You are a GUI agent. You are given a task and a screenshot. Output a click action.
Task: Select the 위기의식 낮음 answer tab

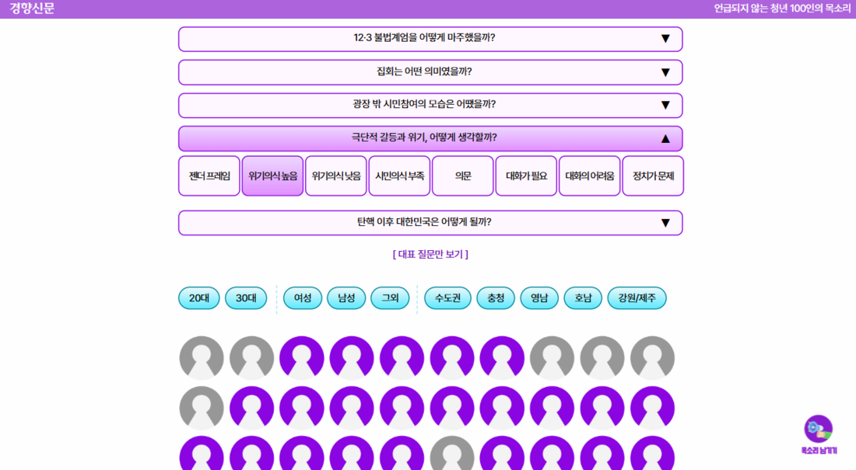(335, 176)
